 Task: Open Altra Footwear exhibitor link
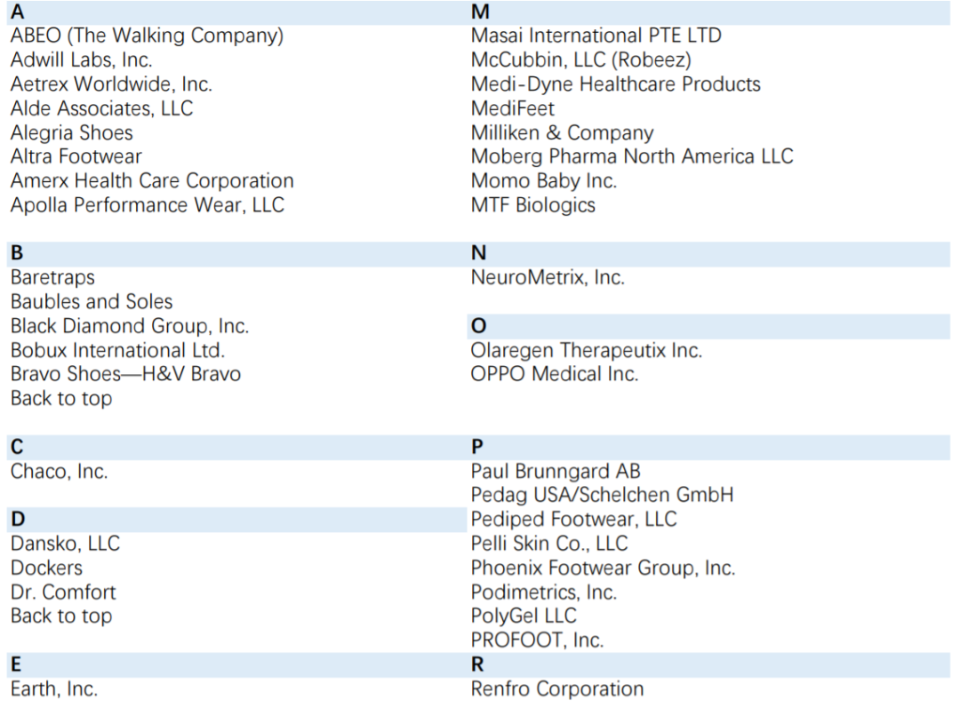pyautogui.click(x=76, y=156)
